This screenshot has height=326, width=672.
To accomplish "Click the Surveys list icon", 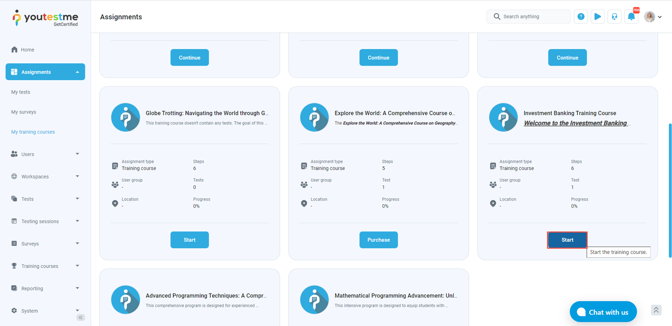I will click(x=14, y=243).
